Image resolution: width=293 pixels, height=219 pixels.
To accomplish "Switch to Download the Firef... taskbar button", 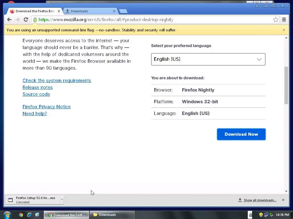I will pos(66,215).
